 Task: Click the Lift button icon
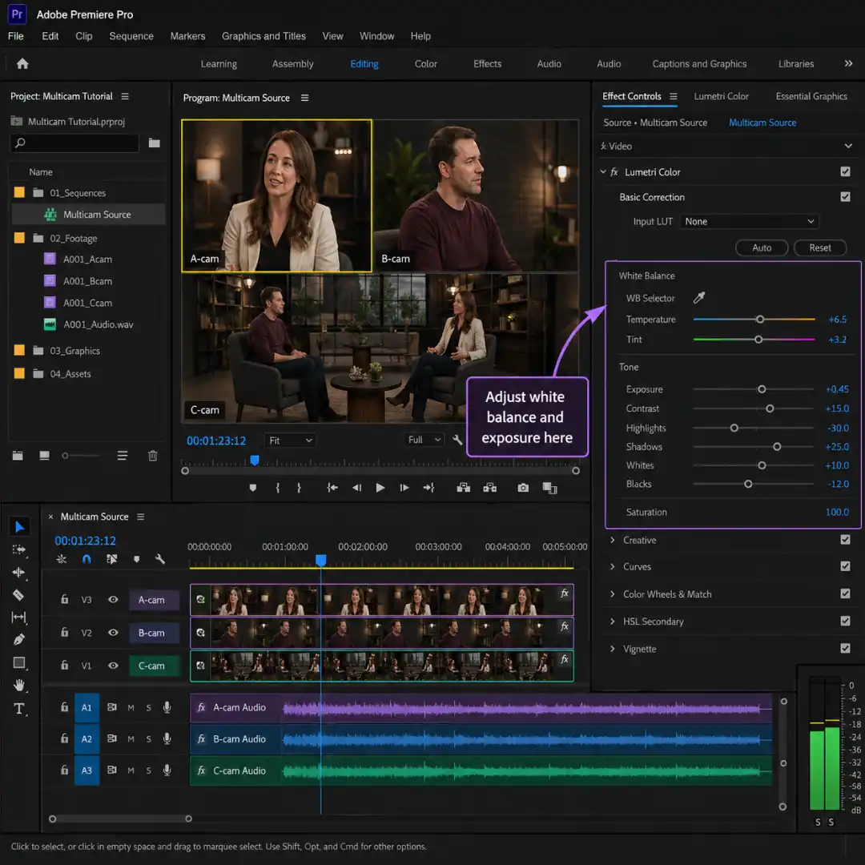464,488
